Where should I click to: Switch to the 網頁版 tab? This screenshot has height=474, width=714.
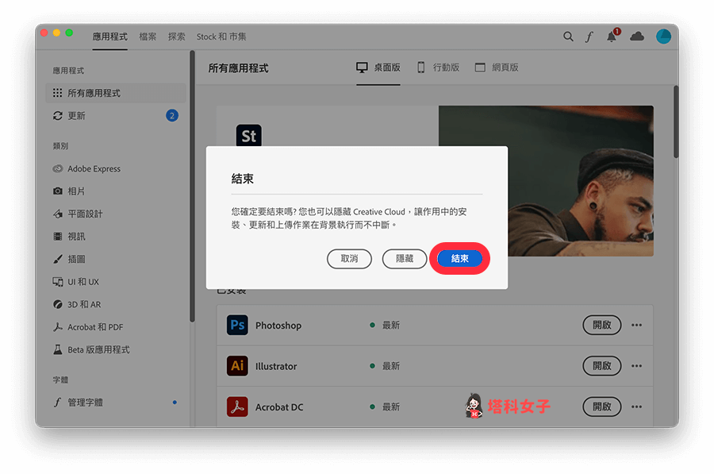pos(497,67)
